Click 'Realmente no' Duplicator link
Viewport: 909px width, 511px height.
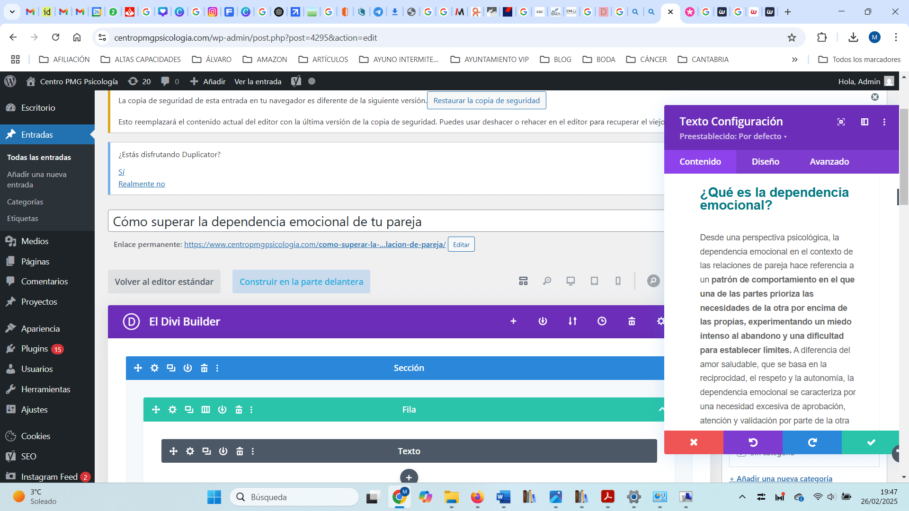[142, 184]
